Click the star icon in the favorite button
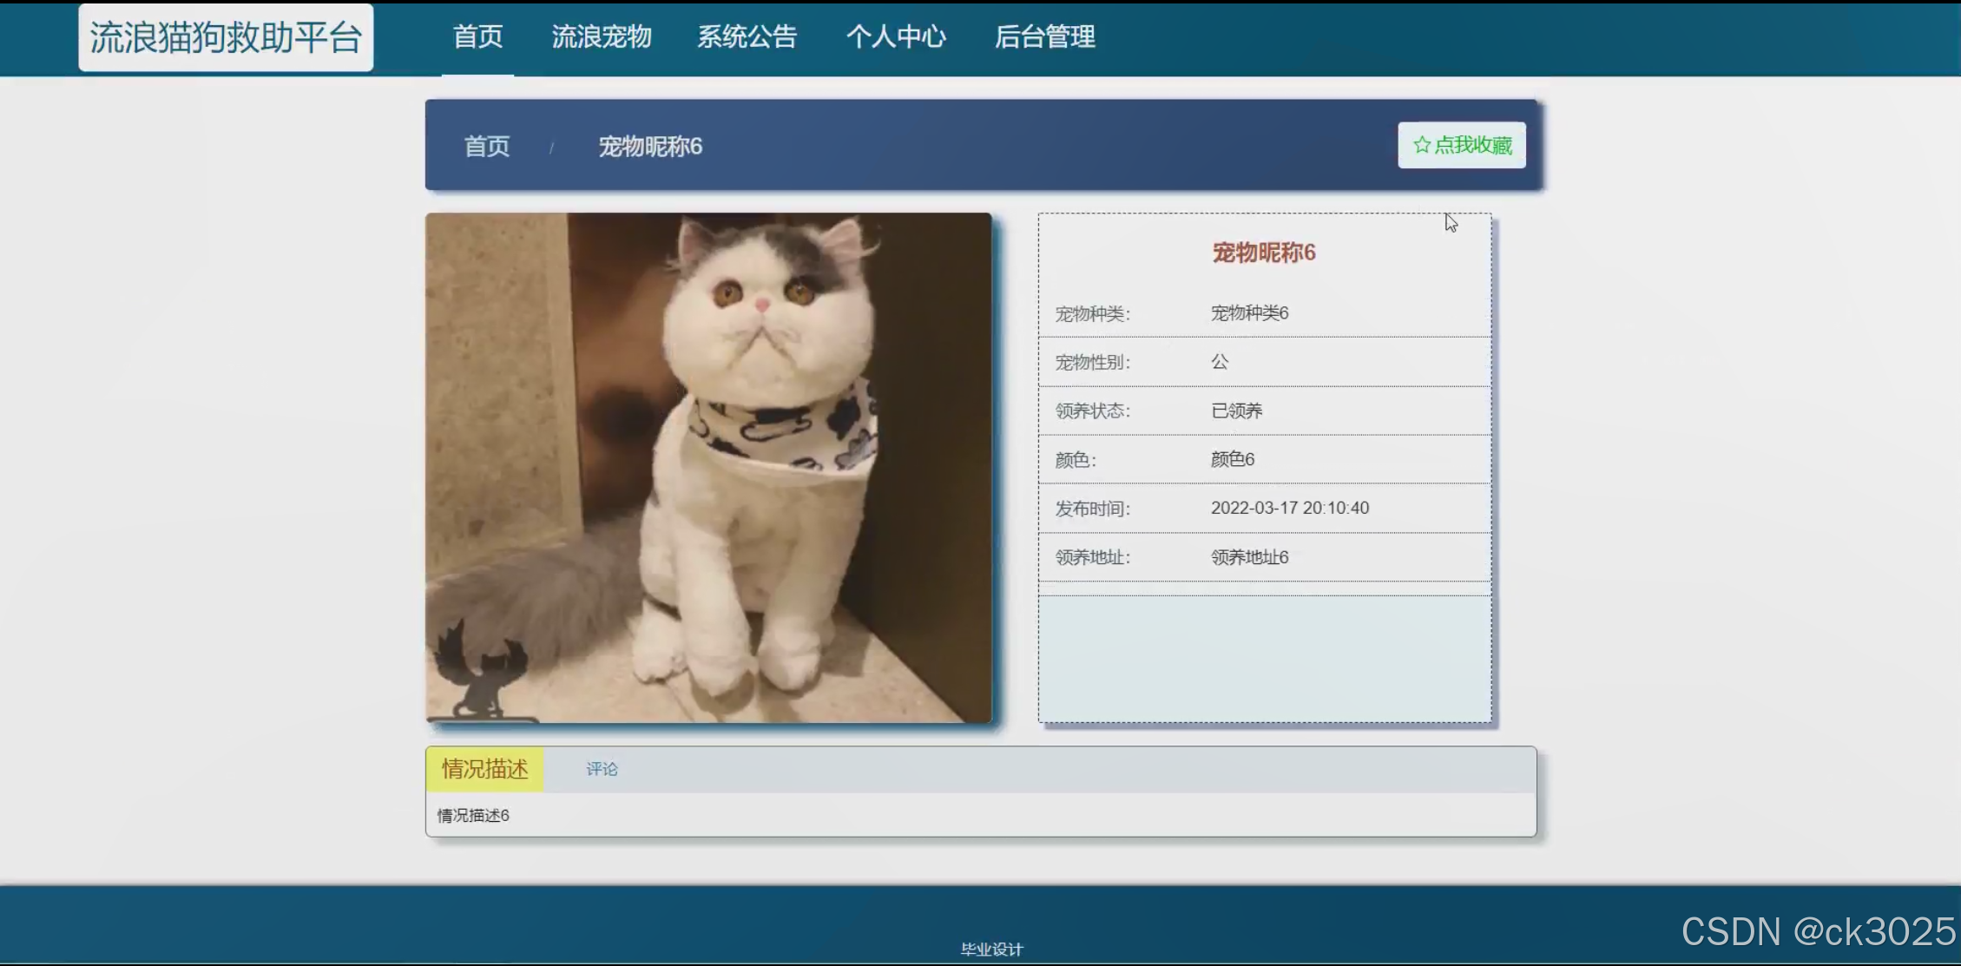This screenshot has height=966, width=1961. point(1421,145)
